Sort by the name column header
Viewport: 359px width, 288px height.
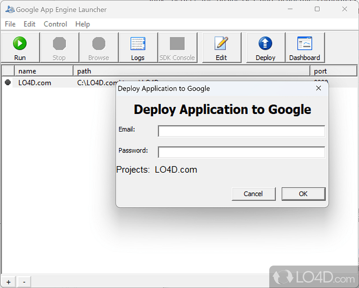point(44,71)
